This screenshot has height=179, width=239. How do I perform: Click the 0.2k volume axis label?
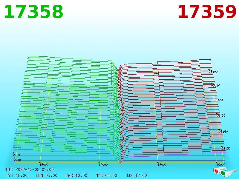[x=16, y=155]
